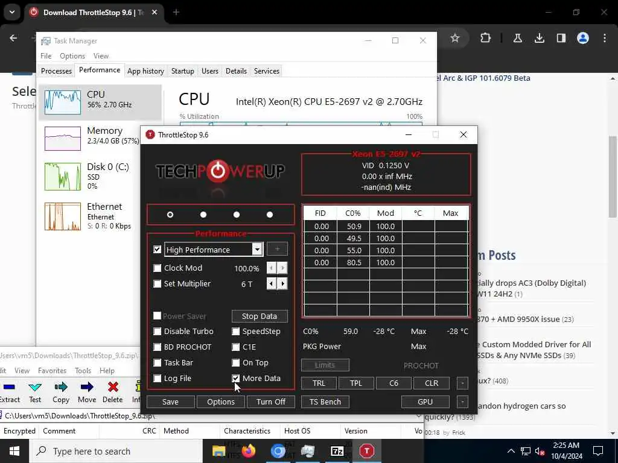Screen dimensions: 618x463
Task: Uncheck the More Data checkbox
Action: click(236, 379)
